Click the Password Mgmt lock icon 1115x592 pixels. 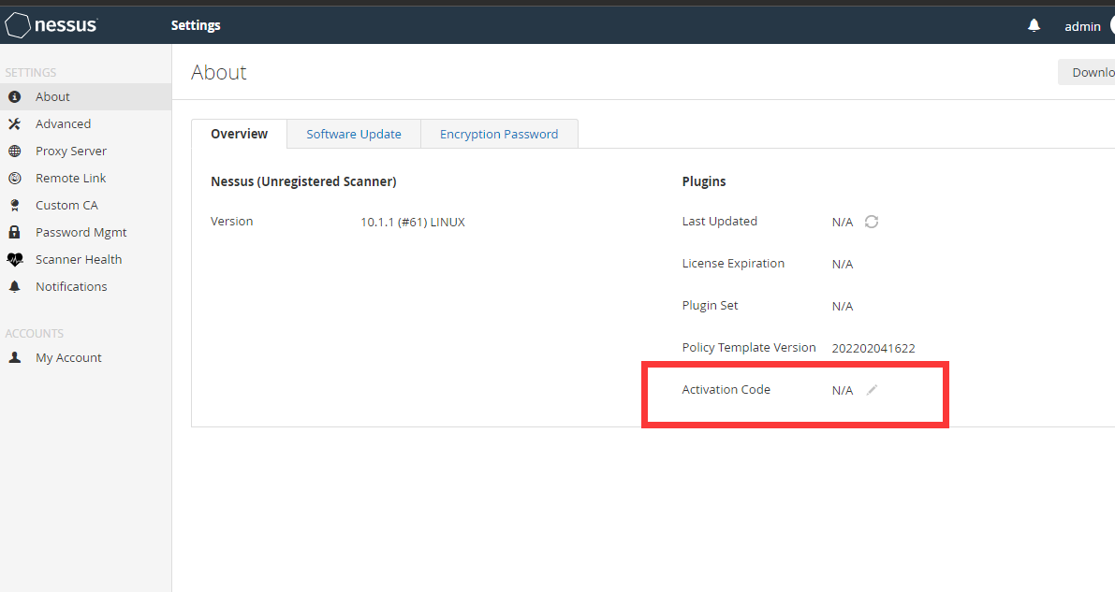[x=14, y=232]
